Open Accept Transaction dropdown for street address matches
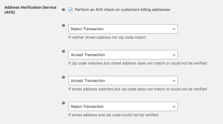Image resolution: width=223 pixels, height=124 pixels. coord(123,81)
